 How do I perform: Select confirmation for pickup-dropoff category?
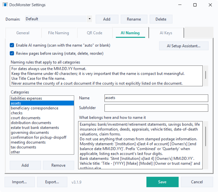[x=42, y=137]
